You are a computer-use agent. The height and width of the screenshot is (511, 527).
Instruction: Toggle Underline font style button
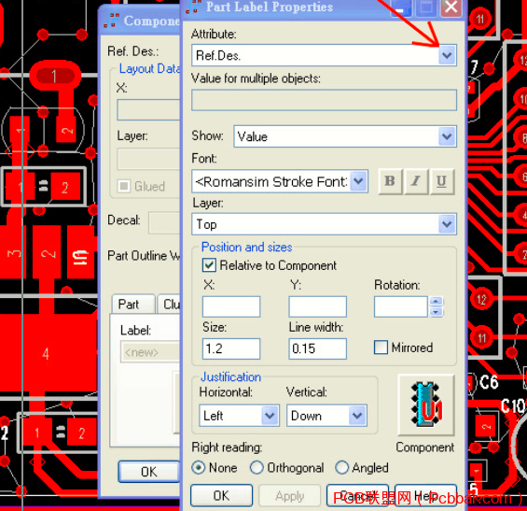pyautogui.click(x=441, y=182)
